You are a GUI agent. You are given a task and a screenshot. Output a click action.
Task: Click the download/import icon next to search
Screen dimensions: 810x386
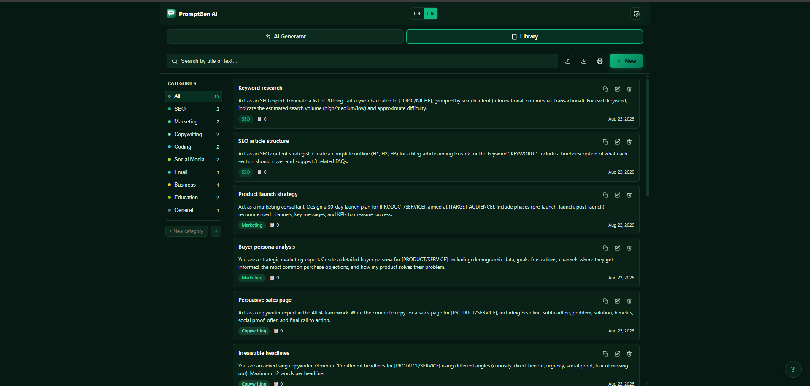click(584, 61)
